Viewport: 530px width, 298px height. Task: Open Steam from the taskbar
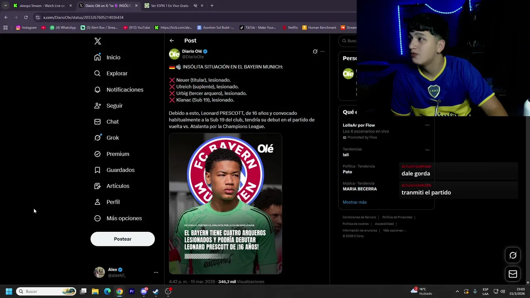click(156, 291)
